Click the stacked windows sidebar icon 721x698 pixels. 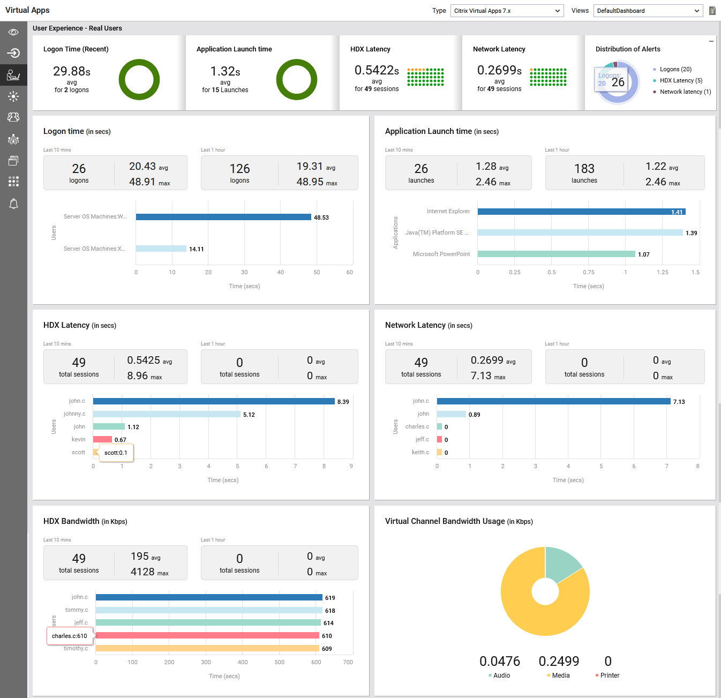(13, 160)
